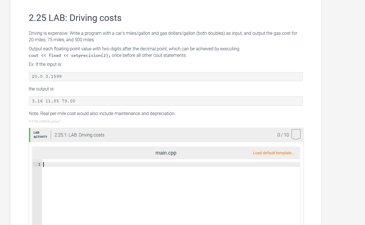Image resolution: width=365 pixels, height=225 pixels.
Task: Click the code editor body area
Action: [x=170, y=192]
